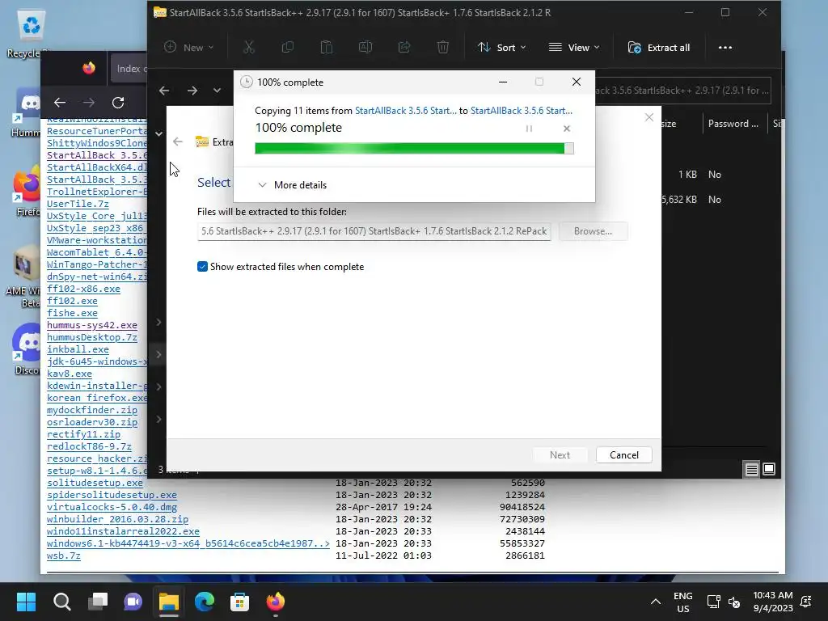Go forward in File Explorer navigation

192,91
